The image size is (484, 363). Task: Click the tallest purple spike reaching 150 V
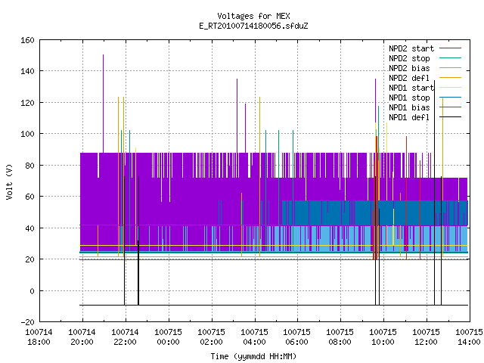click(103, 104)
